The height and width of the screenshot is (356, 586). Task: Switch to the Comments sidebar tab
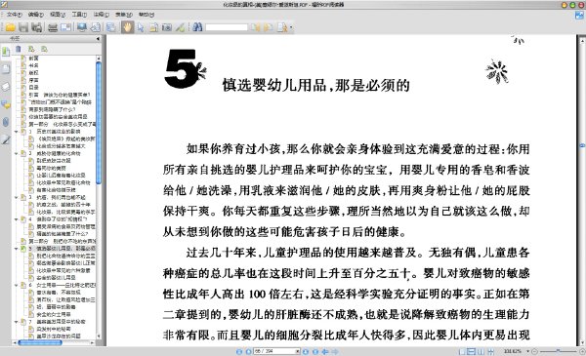6,104
